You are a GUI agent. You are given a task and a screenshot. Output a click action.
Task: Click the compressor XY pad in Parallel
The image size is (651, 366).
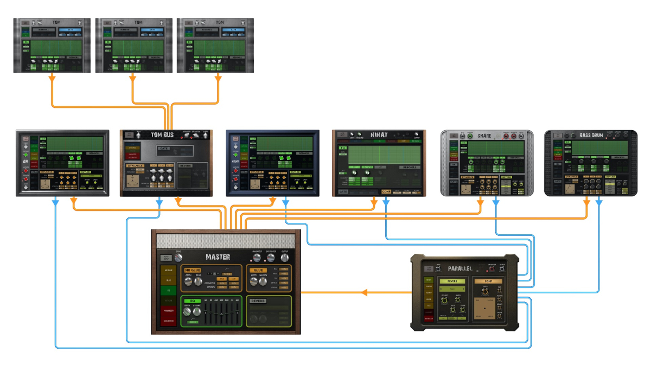coord(484,308)
